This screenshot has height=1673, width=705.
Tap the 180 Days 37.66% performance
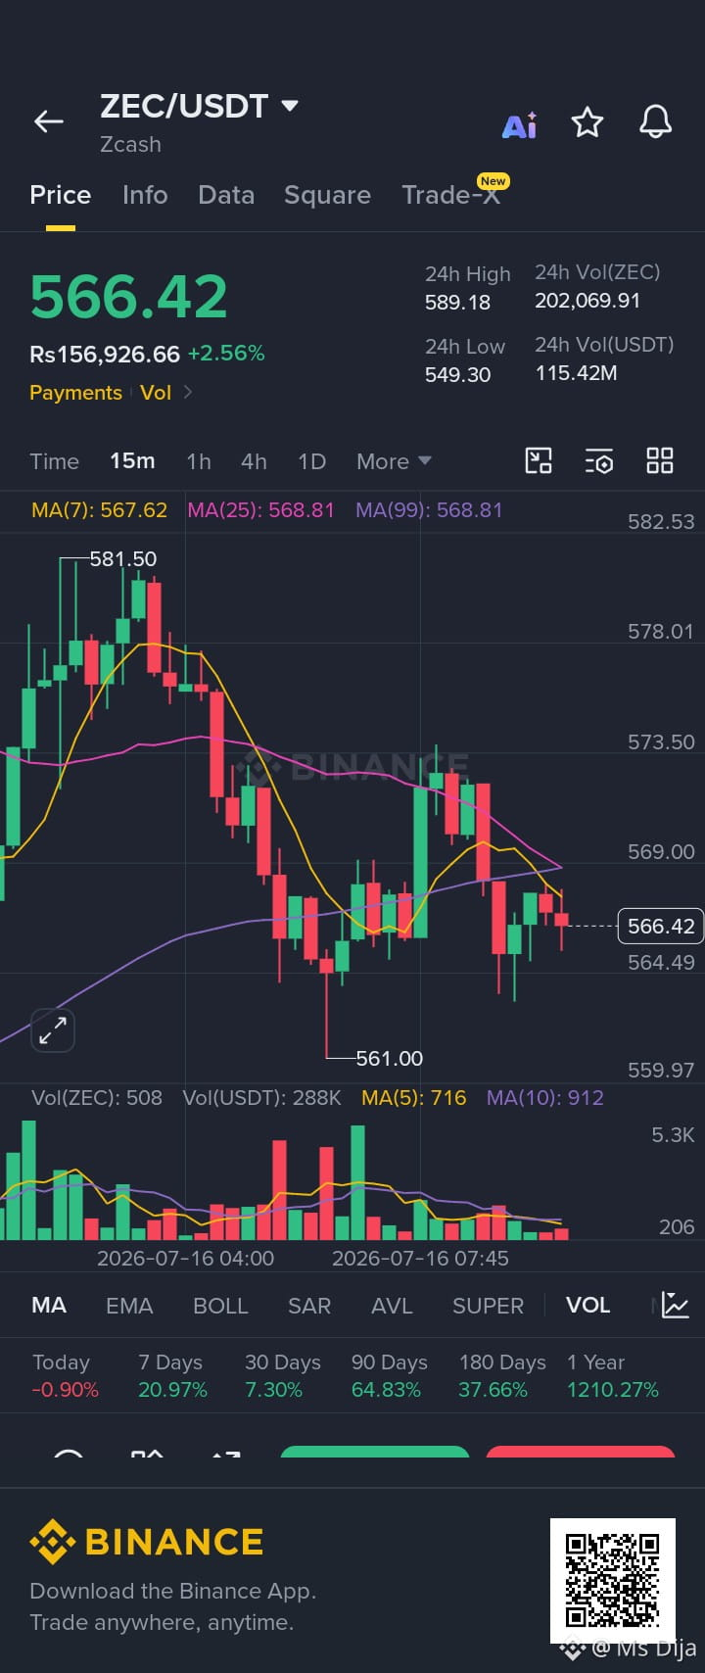[x=502, y=1376]
